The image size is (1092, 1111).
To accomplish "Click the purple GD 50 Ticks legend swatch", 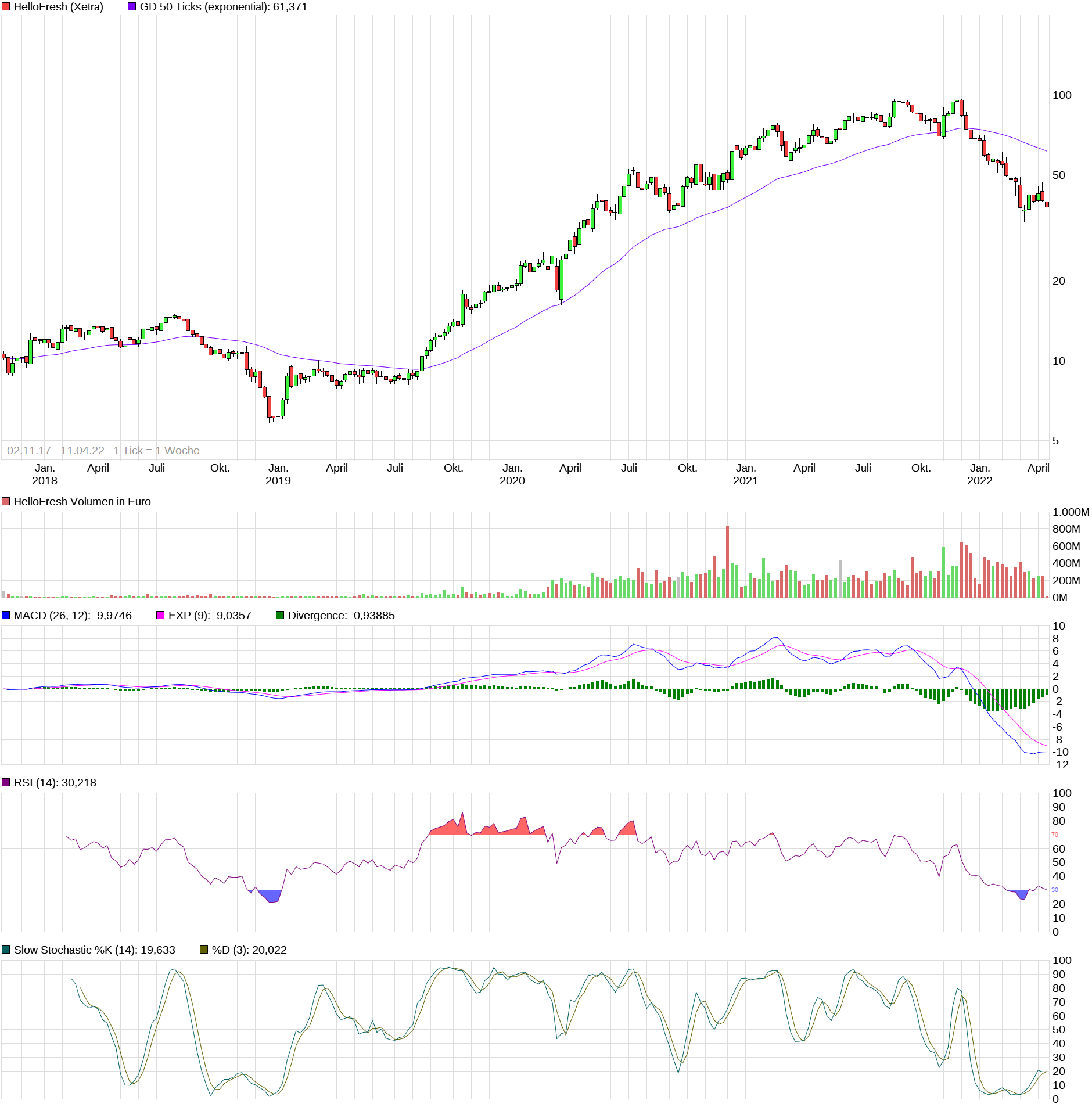I will coord(132,7).
